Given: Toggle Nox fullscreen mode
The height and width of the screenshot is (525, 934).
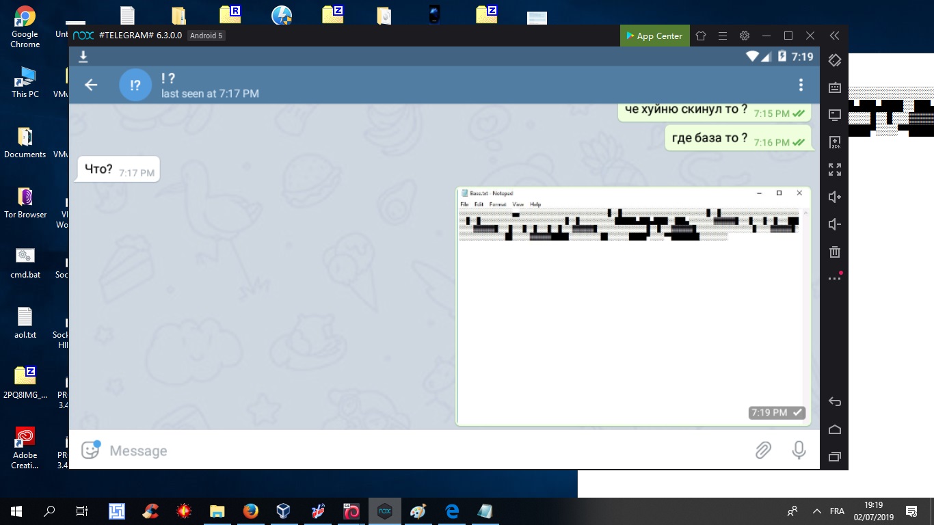Looking at the screenshot, I should tap(834, 170).
